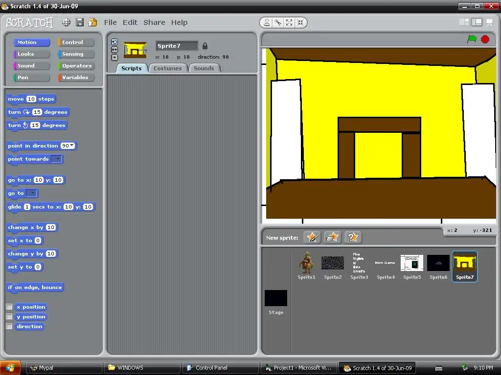The image size is (501, 375).
Task: Click the green flag to start
Action: pos(472,39)
